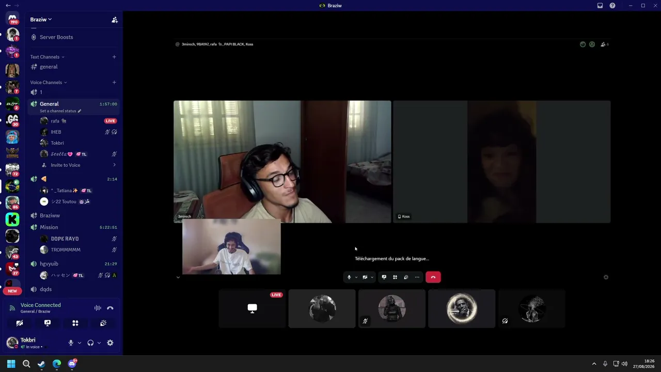Mute microphone in user panel
The height and width of the screenshot is (372, 661).
click(71, 343)
